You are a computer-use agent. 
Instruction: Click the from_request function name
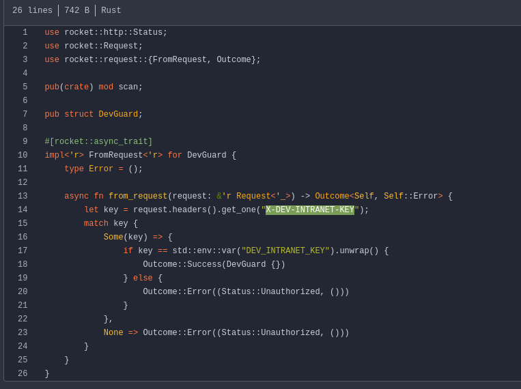point(138,197)
